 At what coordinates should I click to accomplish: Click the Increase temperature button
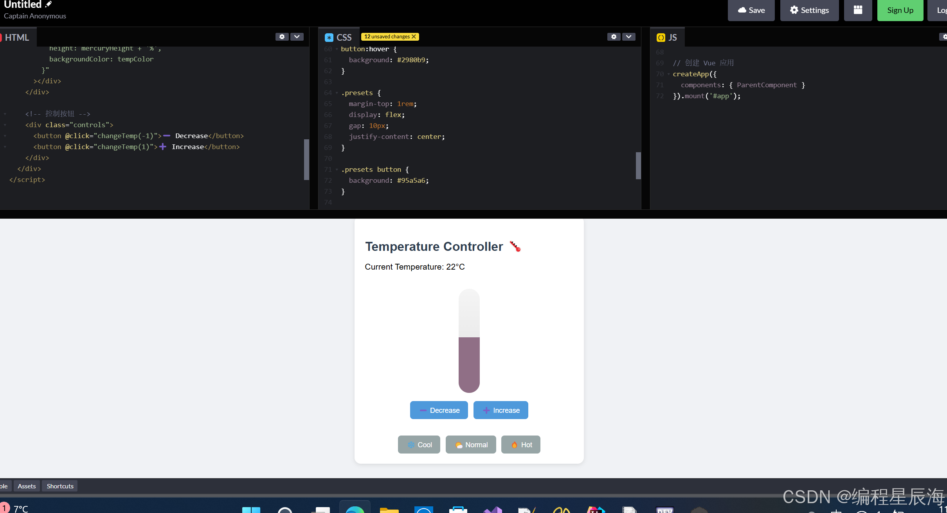(x=501, y=410)
